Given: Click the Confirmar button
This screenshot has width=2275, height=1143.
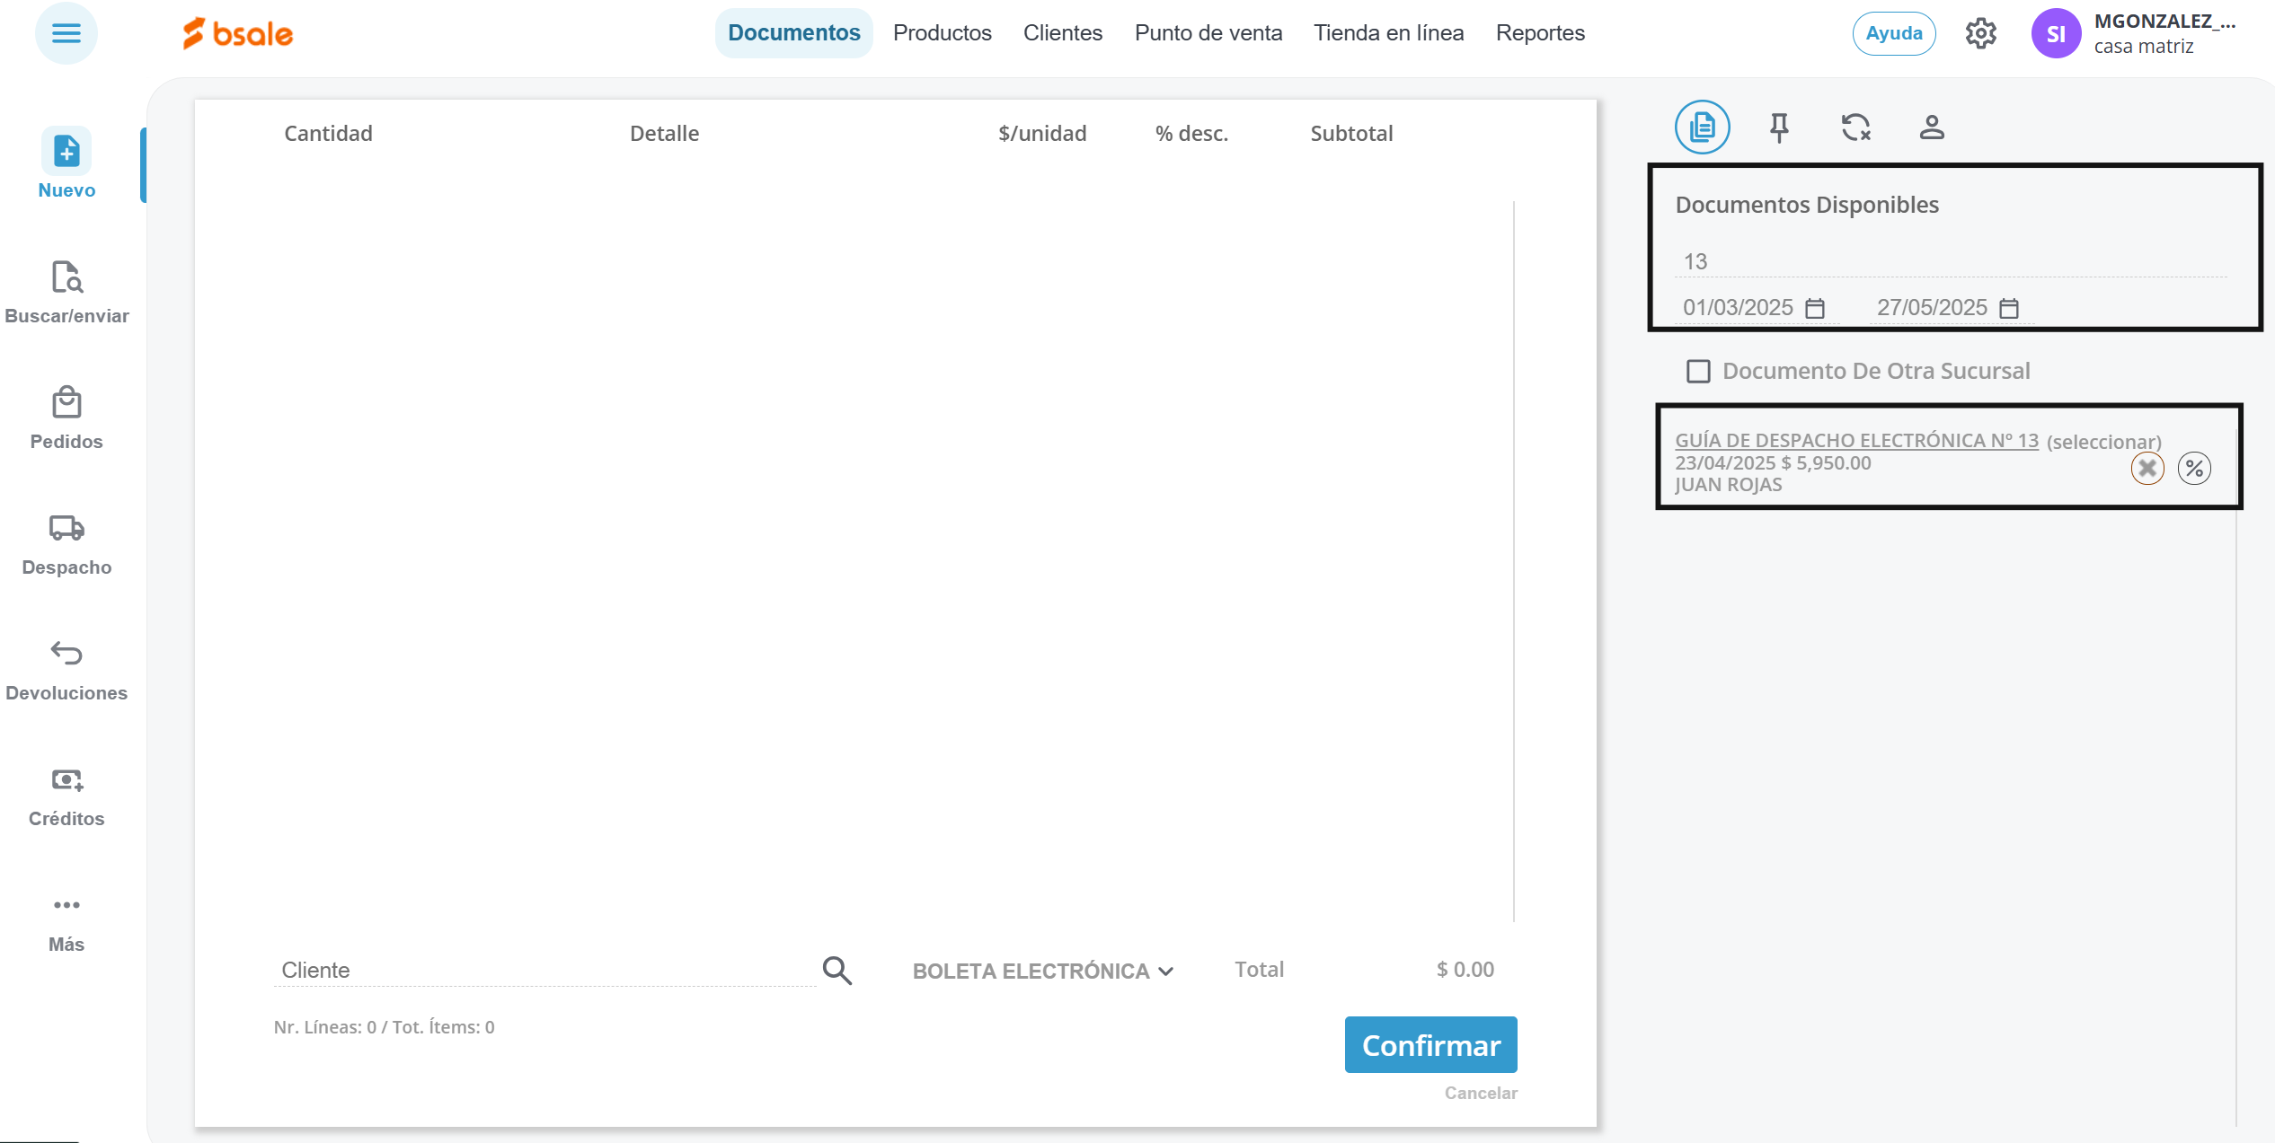Looking at the screenshot, I should (1430, 1044).
